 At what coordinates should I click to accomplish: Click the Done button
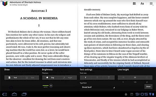click(148, 87)
